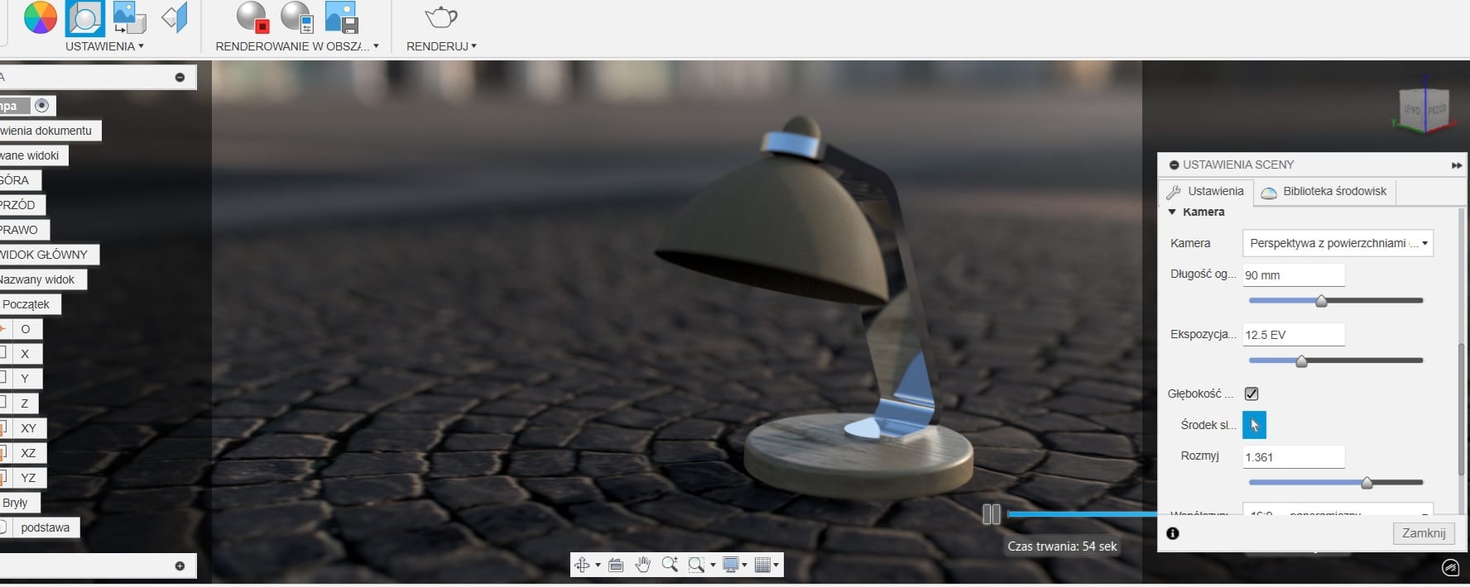The image size is (1470, 587).
Task: Click the Texture Map Controls icon
Action: (x=174, y=17)
